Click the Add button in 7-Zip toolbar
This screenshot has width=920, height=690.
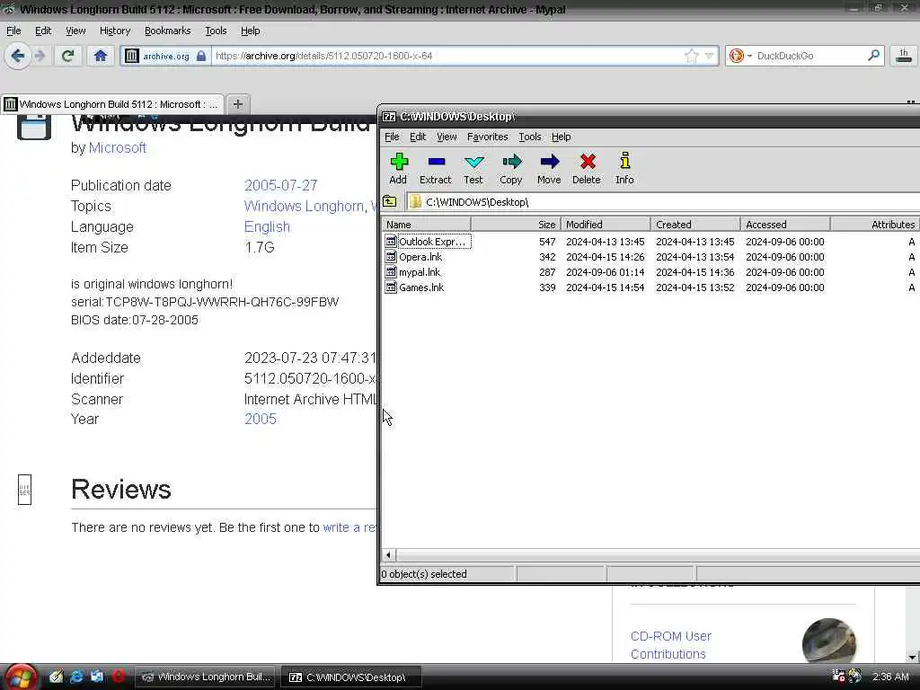point(398,168)
